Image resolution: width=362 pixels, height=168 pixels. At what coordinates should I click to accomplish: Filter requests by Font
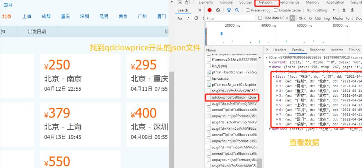pos(349,18)
